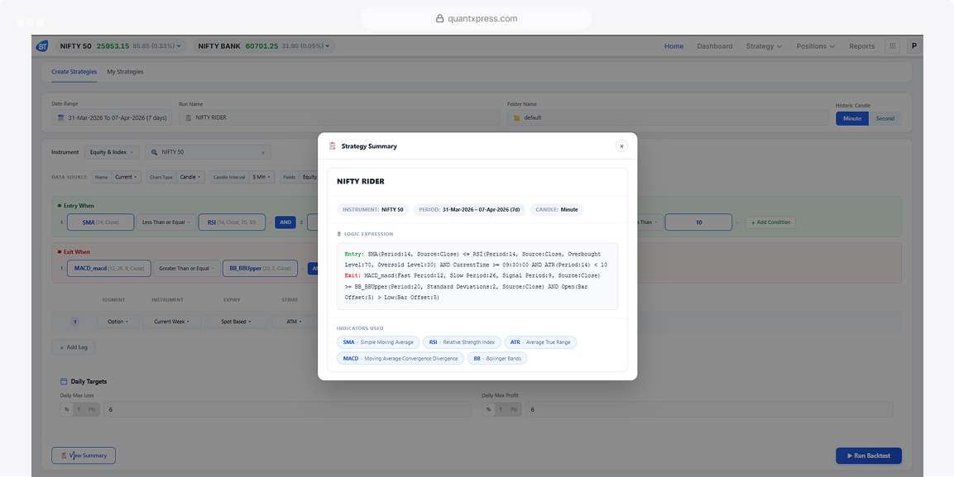Click the MACD_macd exit condition
Screen dimensions: 954x477
109,268
